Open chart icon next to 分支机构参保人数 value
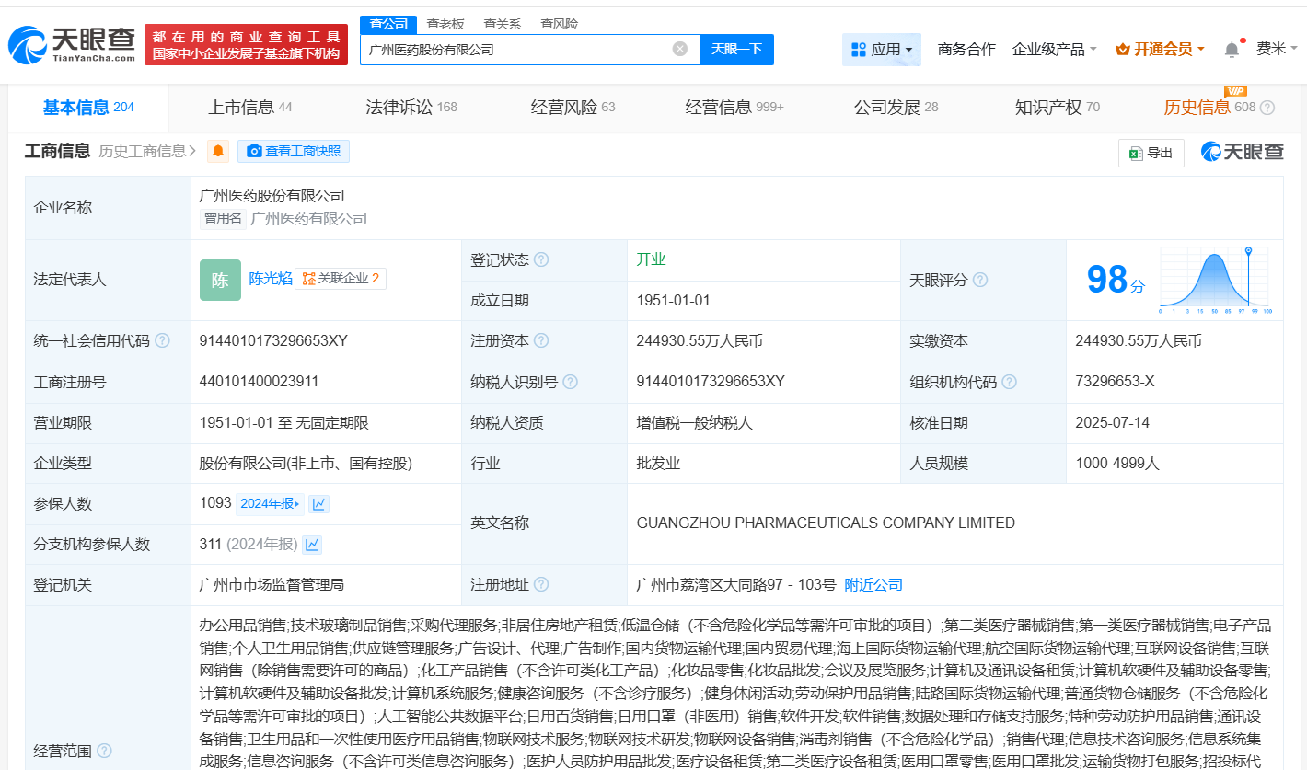Viewport: 1307px width, 770px height. [313, 545]
